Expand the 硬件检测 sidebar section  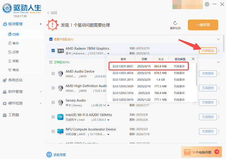40,103
